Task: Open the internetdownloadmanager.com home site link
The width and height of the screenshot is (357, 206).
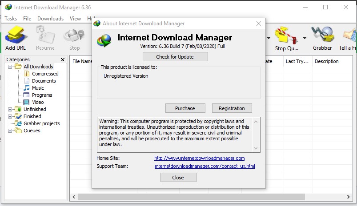Action: (x=200, y=158)
